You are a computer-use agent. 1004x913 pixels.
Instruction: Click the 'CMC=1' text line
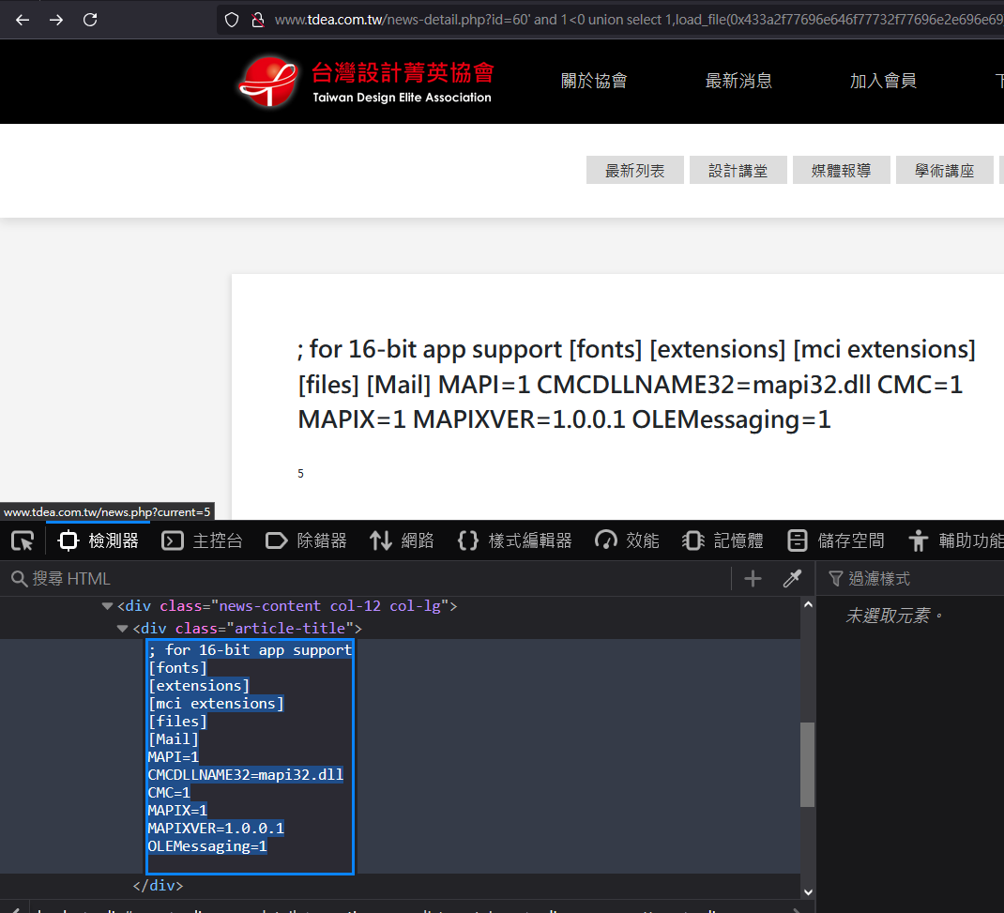(169, 793)
